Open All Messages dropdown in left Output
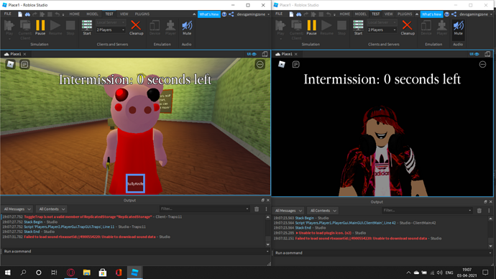 [x=17, y=209]
